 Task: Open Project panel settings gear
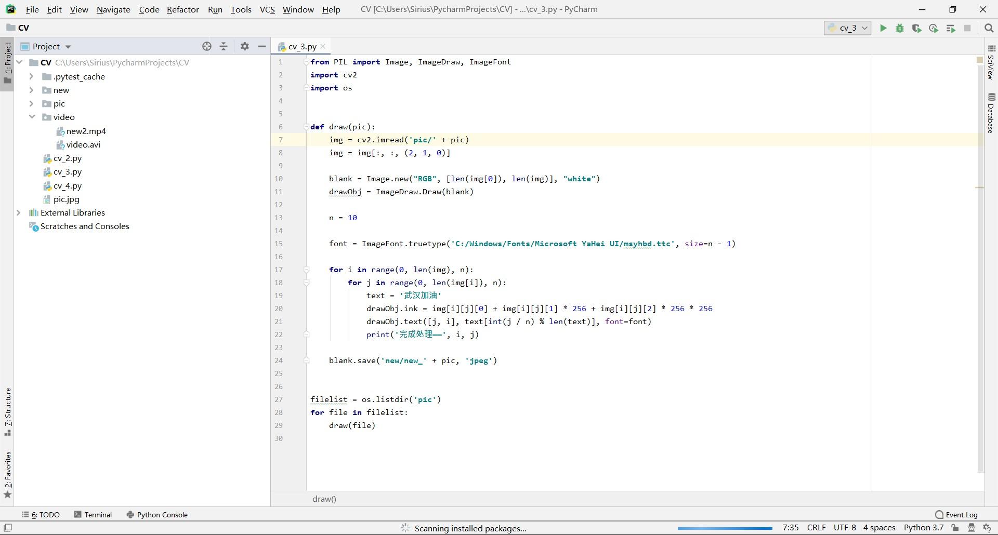245,46
